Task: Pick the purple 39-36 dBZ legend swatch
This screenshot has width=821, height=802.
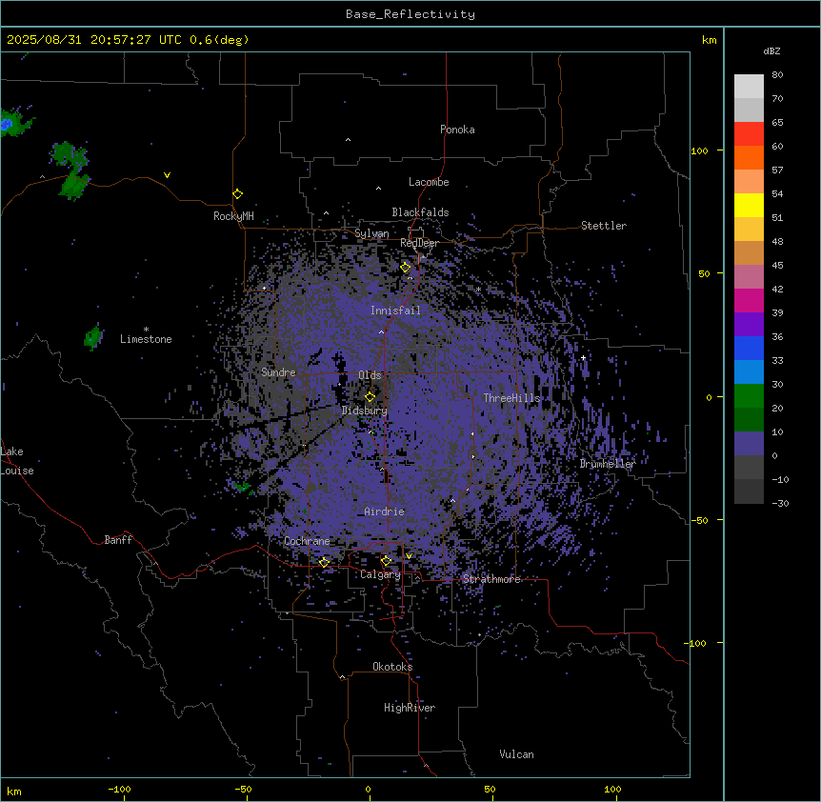Action: [x=749, y=325]
